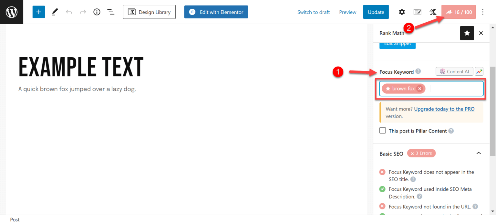The width and height of the screenshot is (496, 224).
Task: Collapse the Basic SEO section
Action: coord(479,153)
